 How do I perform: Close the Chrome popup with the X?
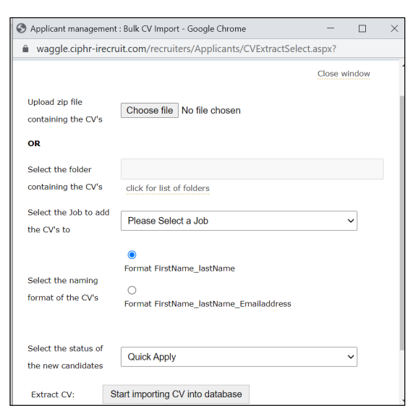coord(394,28)
